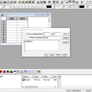Image resolution: width=92 pixels, height=92 pixels.
Task: Select Data1 in Project Explorer list
Action: [x=26, y=80]
